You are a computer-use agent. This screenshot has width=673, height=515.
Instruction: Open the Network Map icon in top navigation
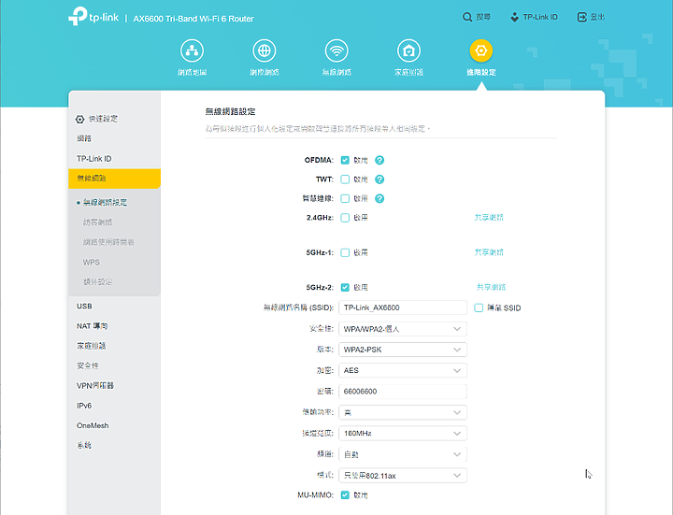pos(192,50)
